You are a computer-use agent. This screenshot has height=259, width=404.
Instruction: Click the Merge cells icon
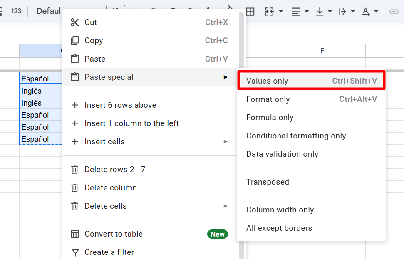click(270, 12)
